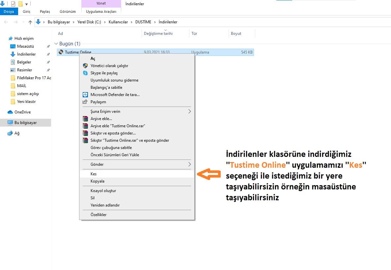Click the Tustime Online application icon
391x270 pixels.
click(61, 52)
